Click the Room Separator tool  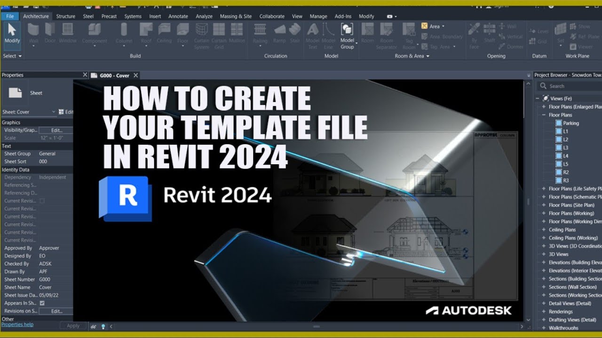coord(387,36)
